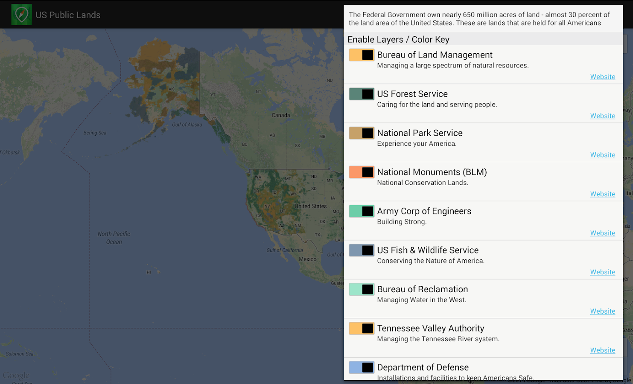Click the 'North Pacific Ocean' map label
633x384 pixels.
[114, 238]
